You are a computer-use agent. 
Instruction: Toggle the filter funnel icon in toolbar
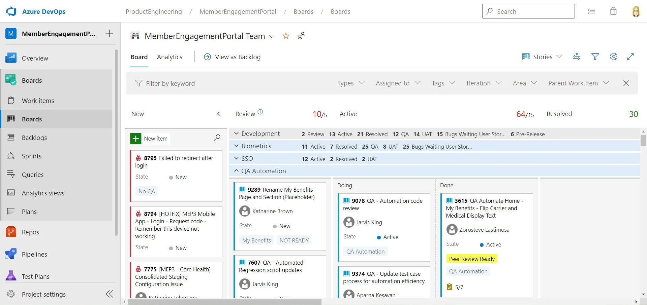coord(595,56)
